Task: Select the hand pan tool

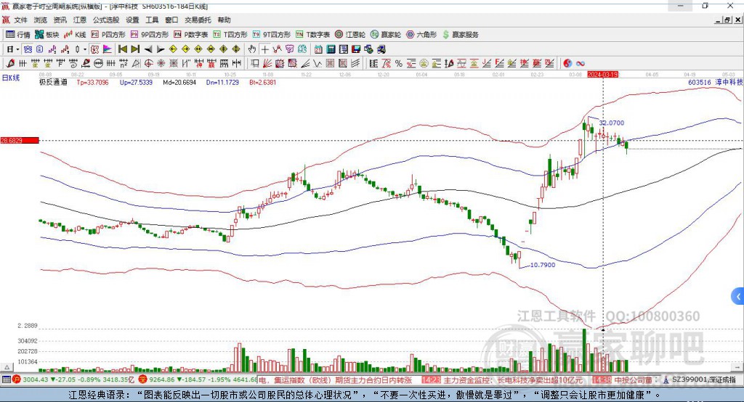Action: [252, 49]
